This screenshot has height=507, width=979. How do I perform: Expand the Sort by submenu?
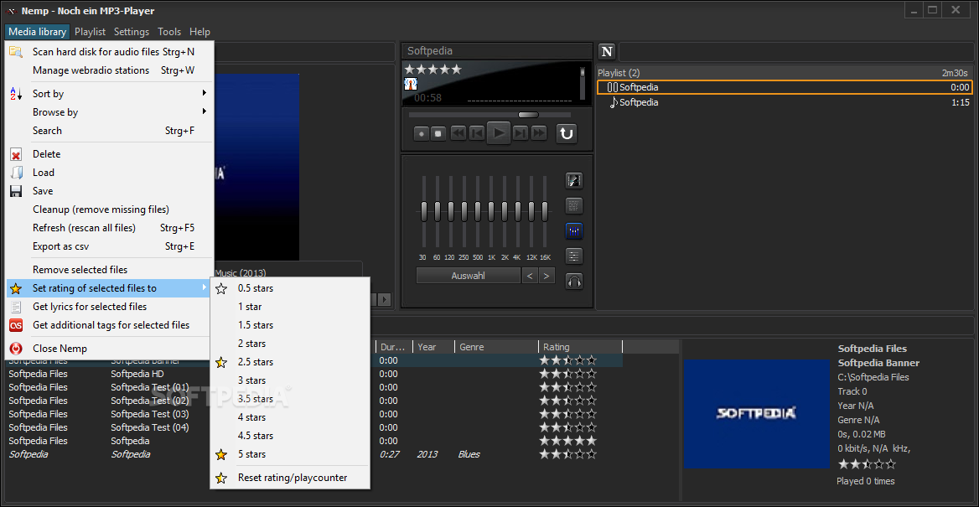click(109, 94)
